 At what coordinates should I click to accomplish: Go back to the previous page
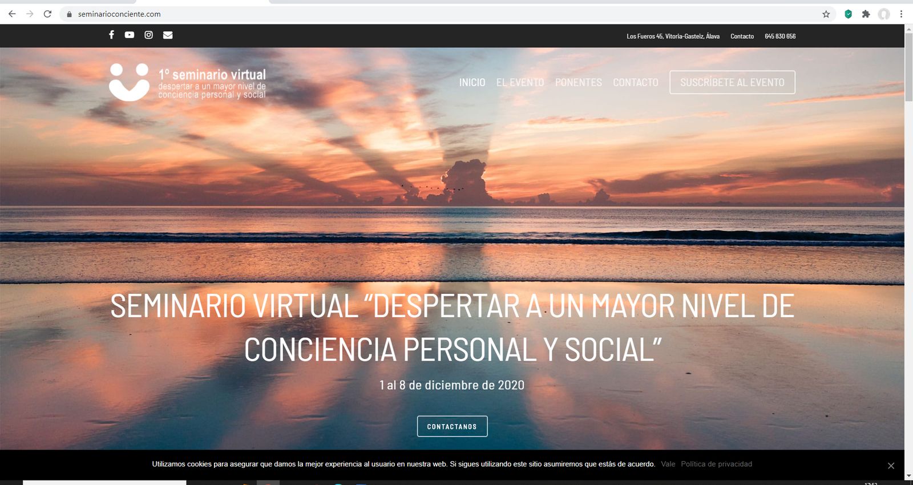coord(12,14)
